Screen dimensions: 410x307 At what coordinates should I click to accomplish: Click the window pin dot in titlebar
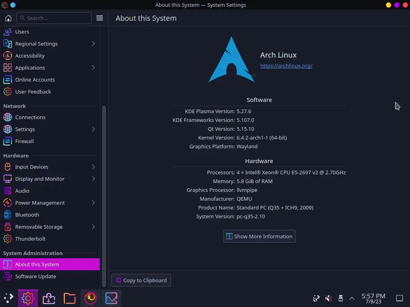13,5
